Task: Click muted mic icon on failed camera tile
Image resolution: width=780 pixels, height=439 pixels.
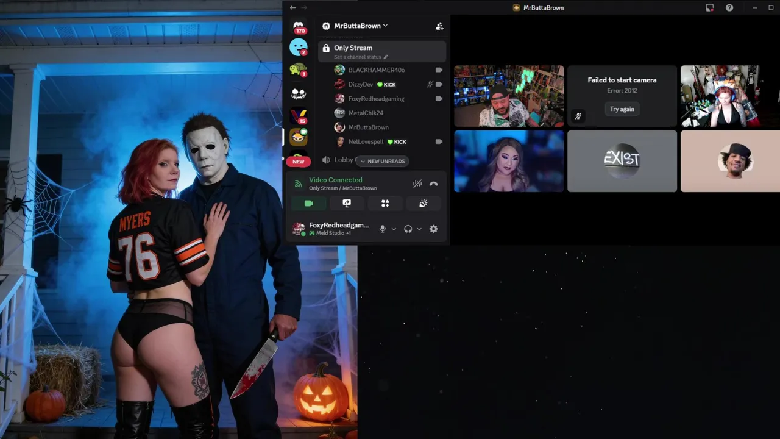Action: point(578,116)
